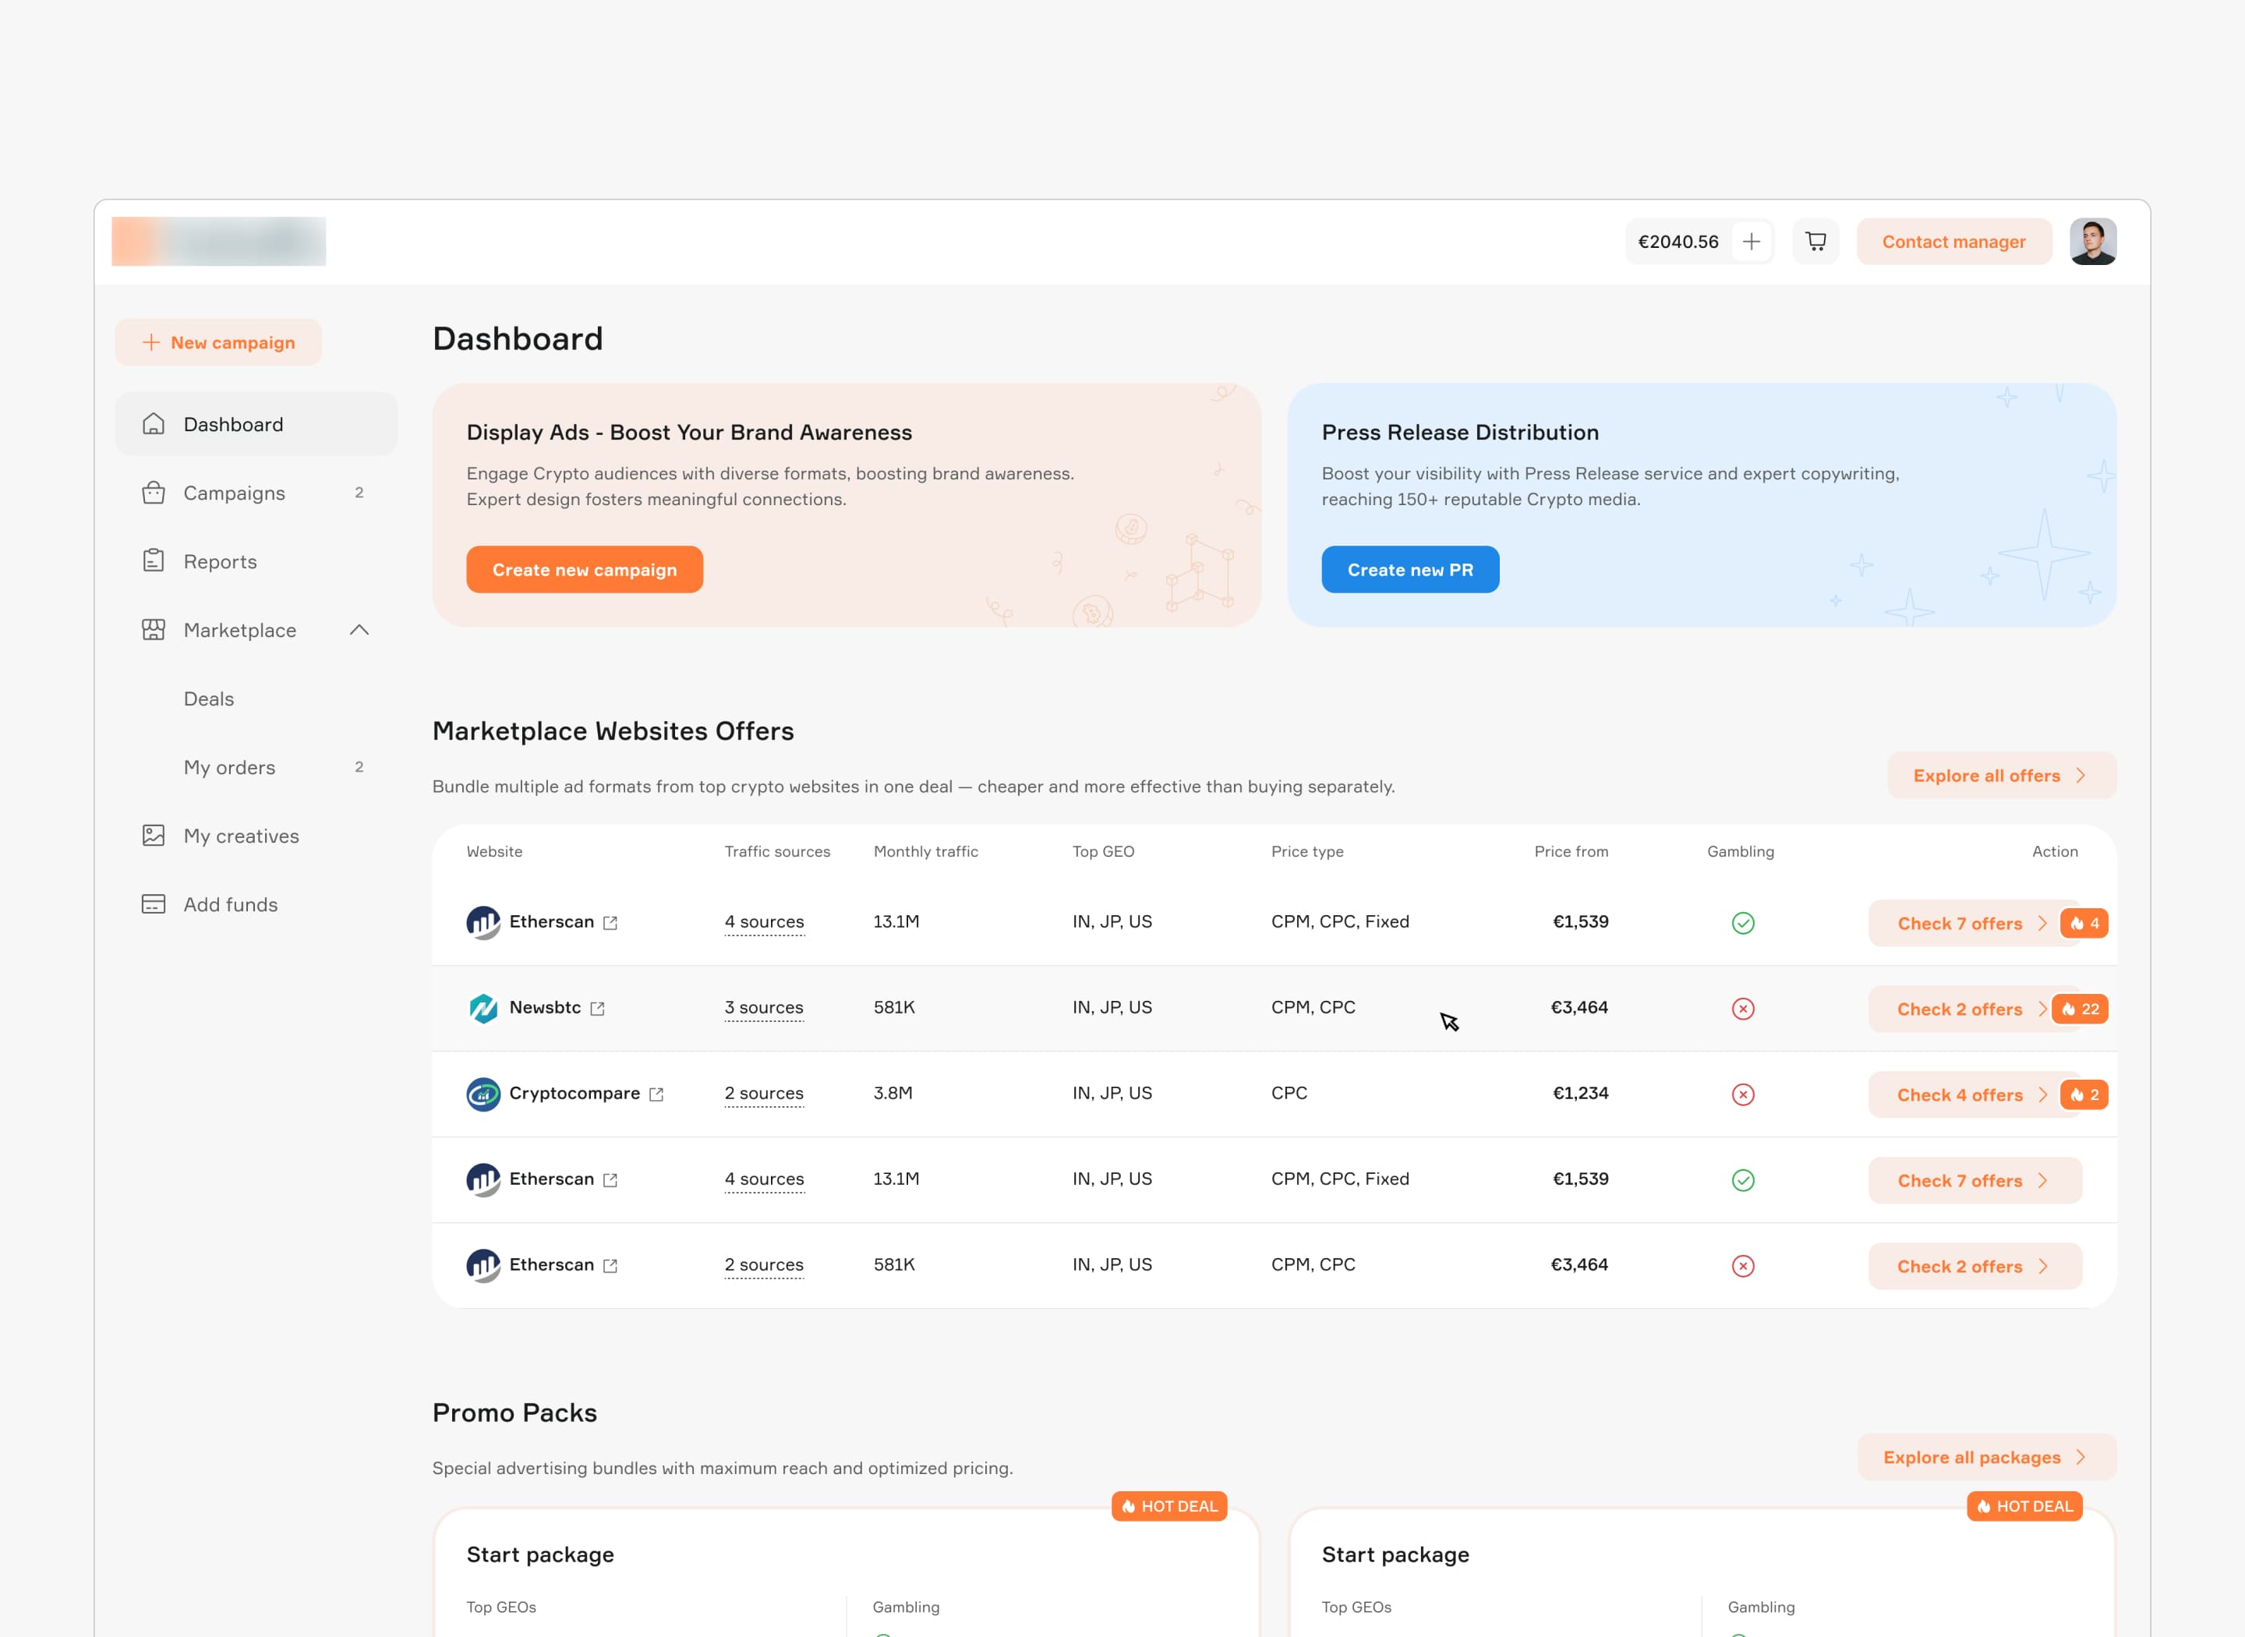Open Campaigns in the sidebar
Screen dimensions: 2245x1637
point(256,493)
